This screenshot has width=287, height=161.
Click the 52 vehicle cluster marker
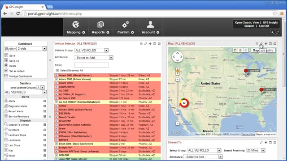[x=184, y=103]
